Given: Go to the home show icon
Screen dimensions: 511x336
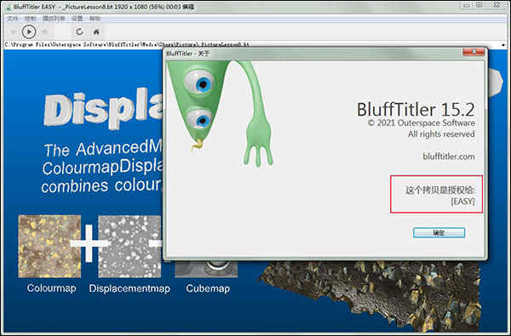Looking at the screenshot, I should 96,32.
